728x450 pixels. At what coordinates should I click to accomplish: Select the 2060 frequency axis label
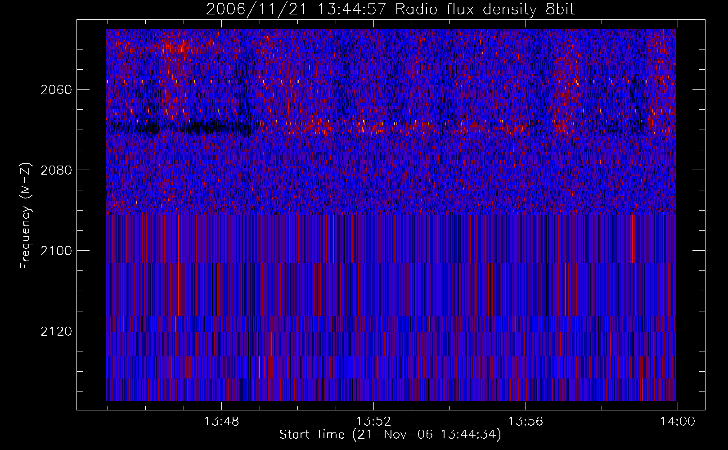(56, 90)
